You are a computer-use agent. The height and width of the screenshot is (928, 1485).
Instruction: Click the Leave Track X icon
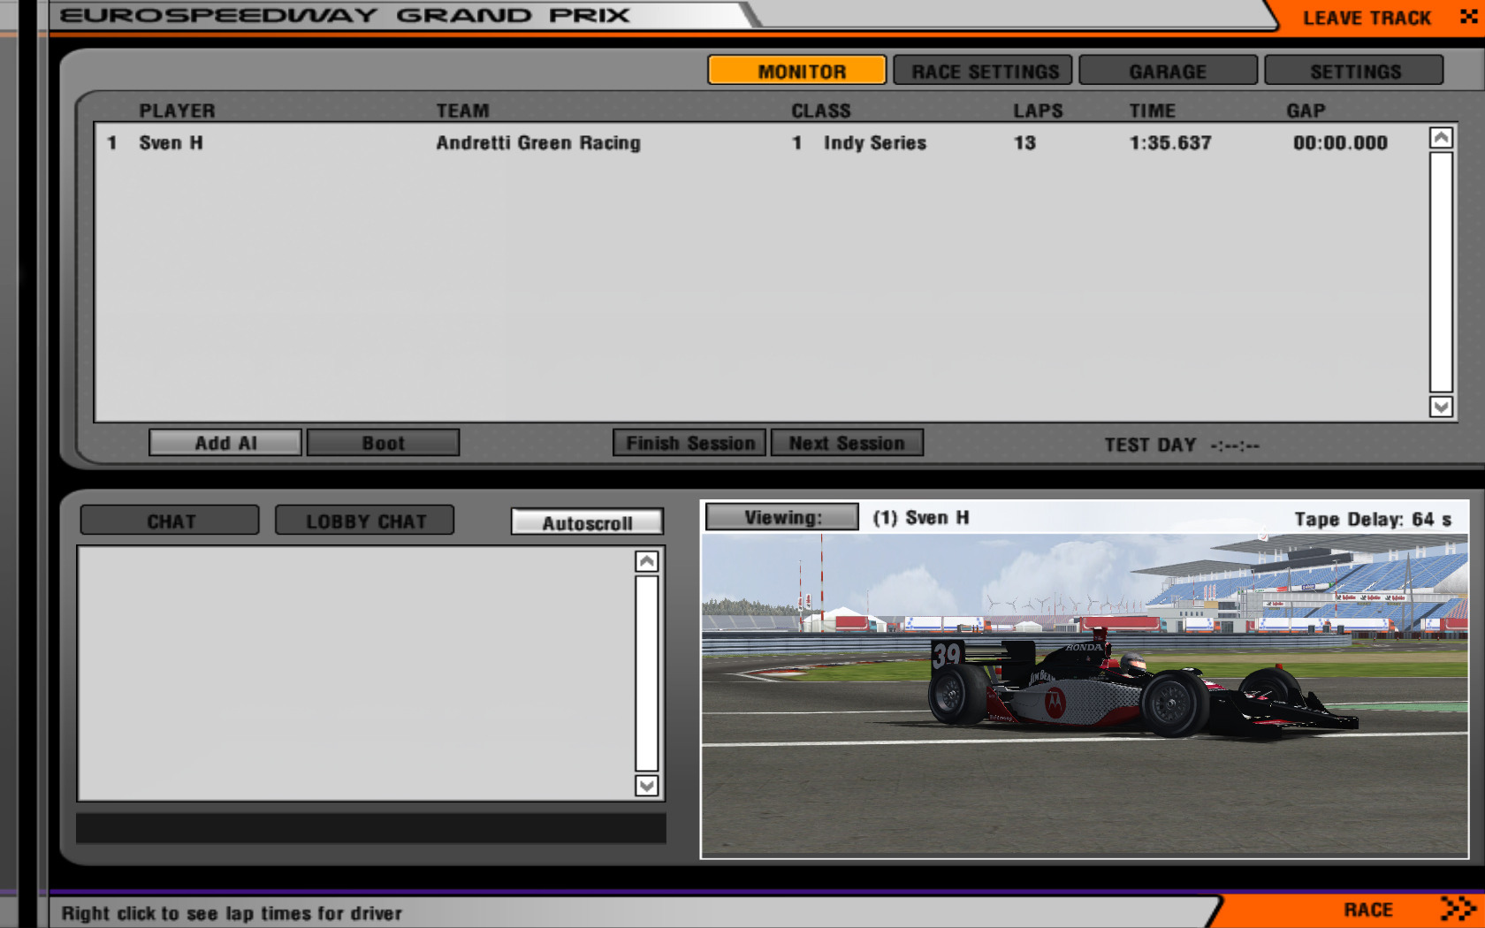click(x=1468, y=17)
